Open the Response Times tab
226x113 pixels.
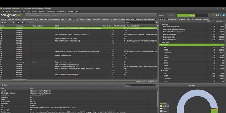point(184,19)
